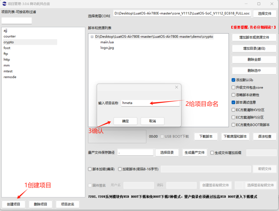The height and width of the screenshot is (211, 279).
Task: Check 脚本加密(编译) option
Action: 90,169
